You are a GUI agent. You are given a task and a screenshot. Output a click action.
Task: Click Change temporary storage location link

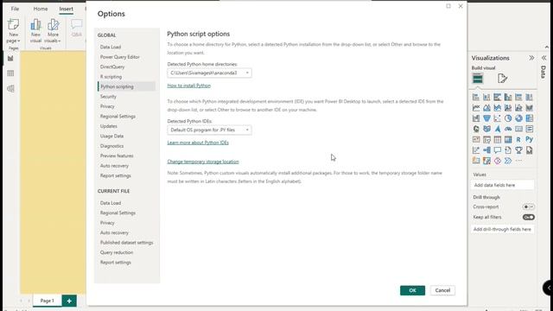pyautogui.click(x=203, y=162)
